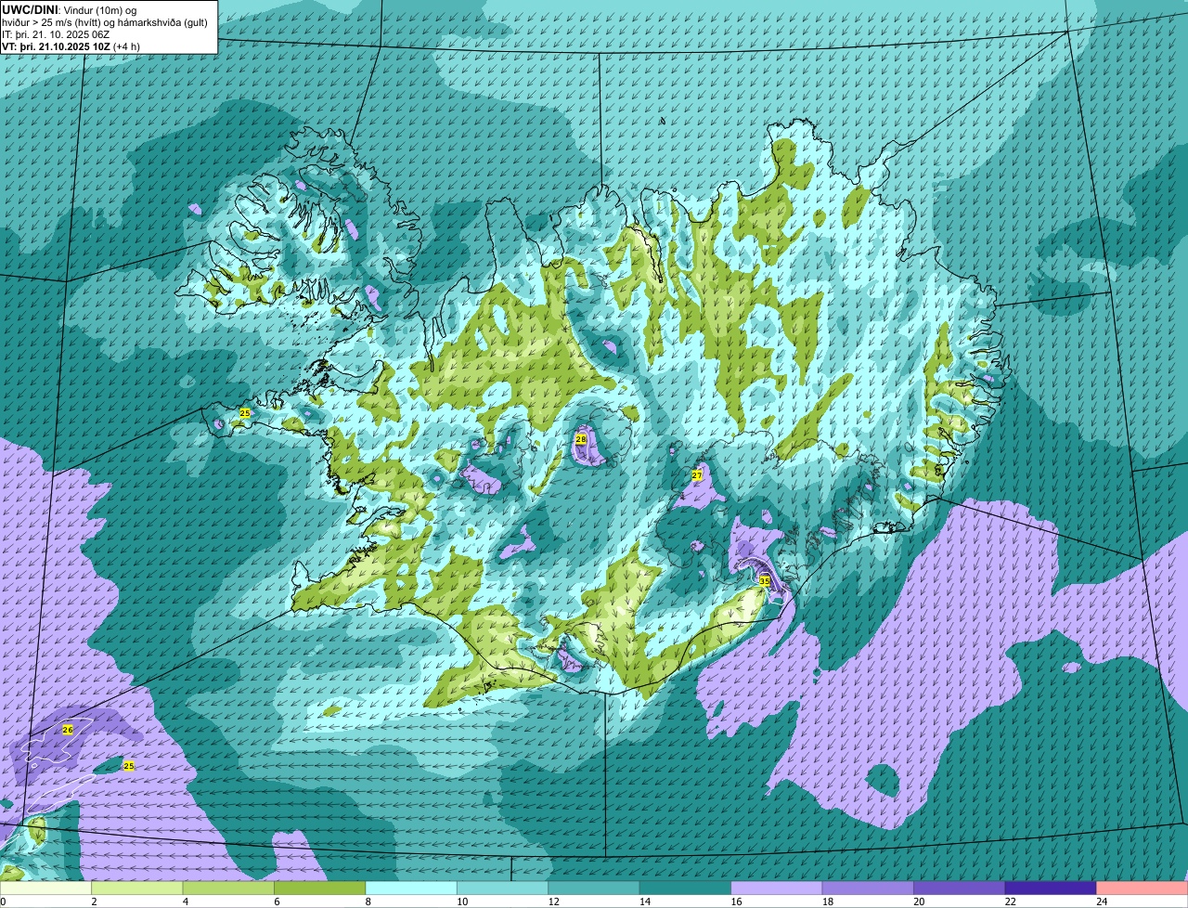Select the 18–20 m/s purple legend swatch

click(868, 888)
